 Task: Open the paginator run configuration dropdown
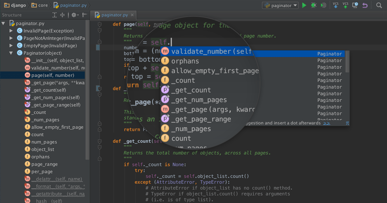point(280,5)
